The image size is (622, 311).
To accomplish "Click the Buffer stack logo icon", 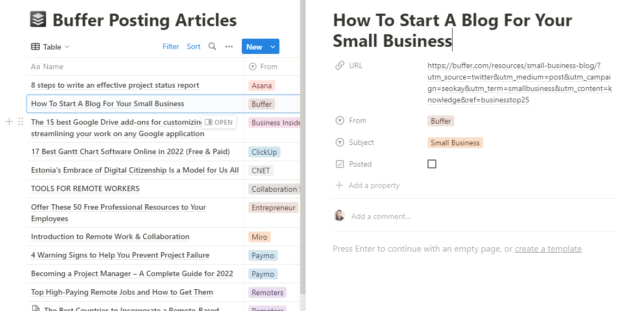I will tap(38, 20).
